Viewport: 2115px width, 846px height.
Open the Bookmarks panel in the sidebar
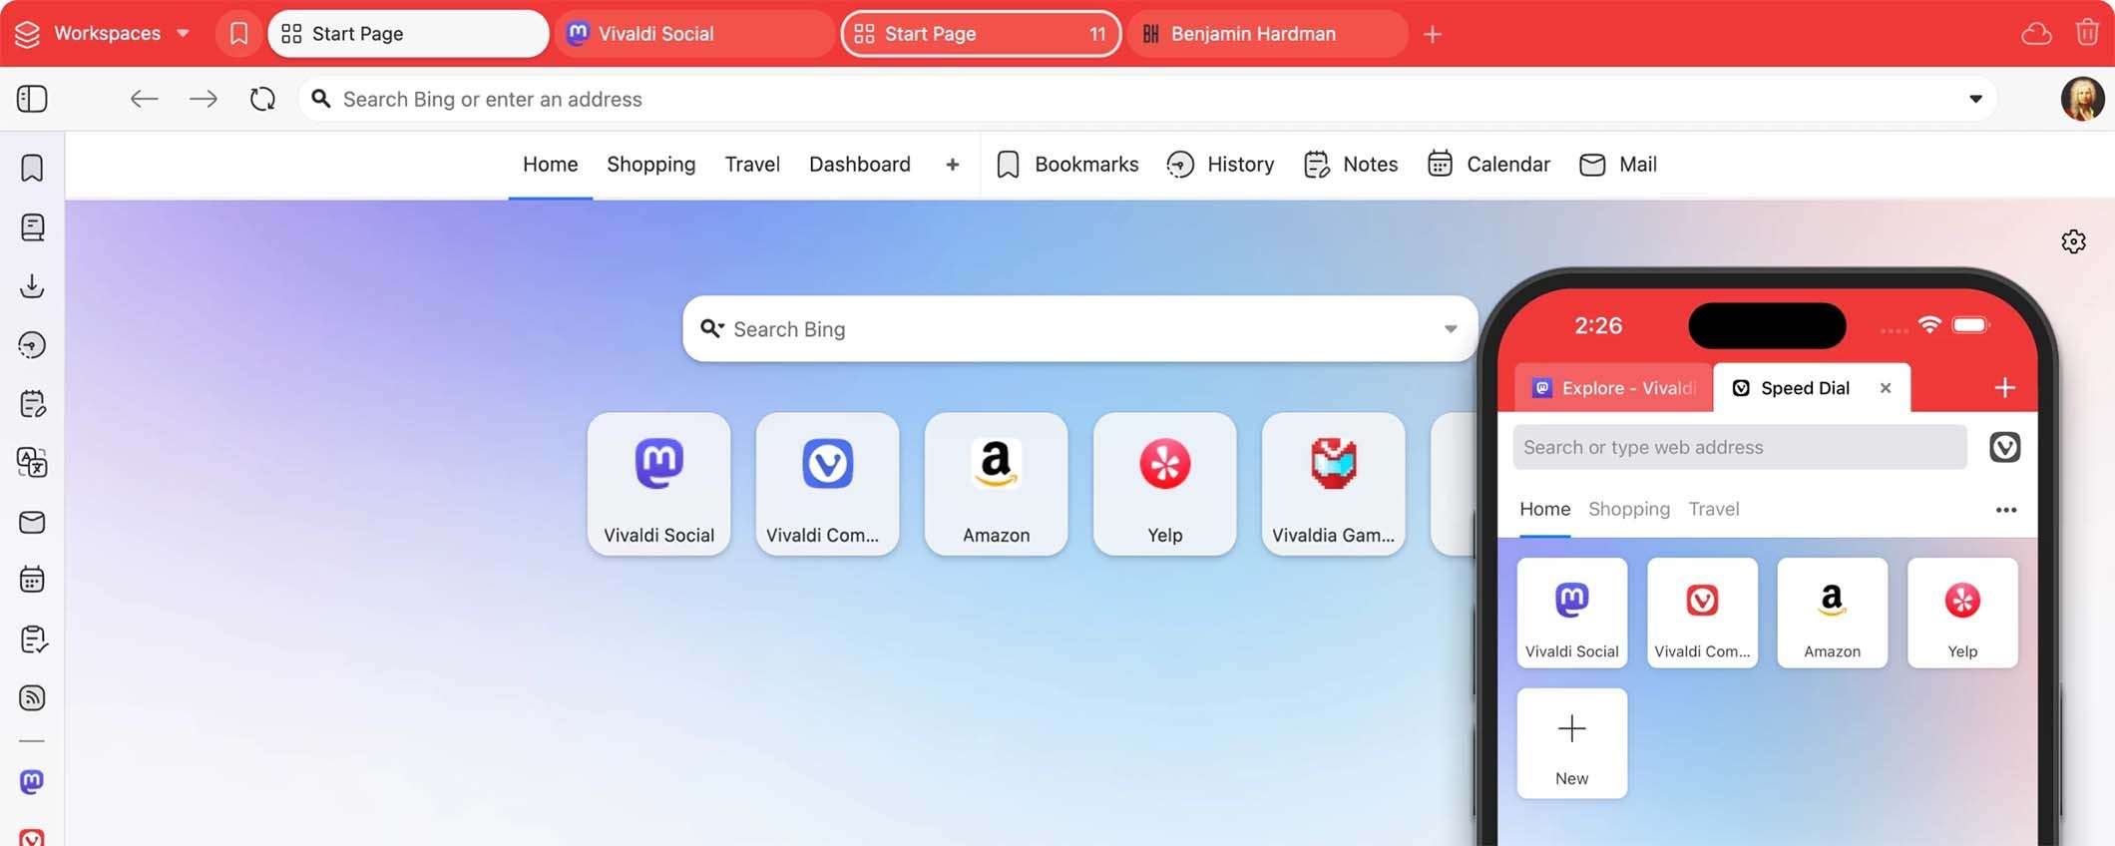pos(32,168)
